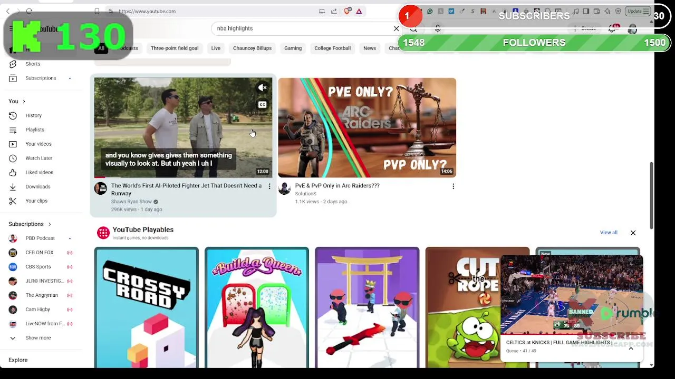Open Celtics at Knicks mini player video
Viewport: 675px width, 379px height.
click(572, 295)
